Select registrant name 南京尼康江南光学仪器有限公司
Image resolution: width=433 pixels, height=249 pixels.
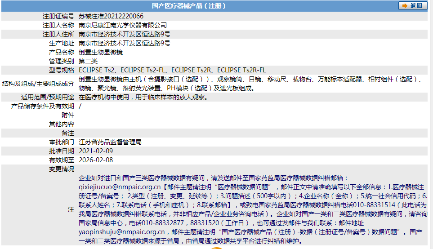pos(123,26)
